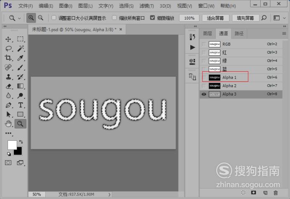Click the 填充屏幕 button
Viewport: 290px width, 199px height.
246,18
